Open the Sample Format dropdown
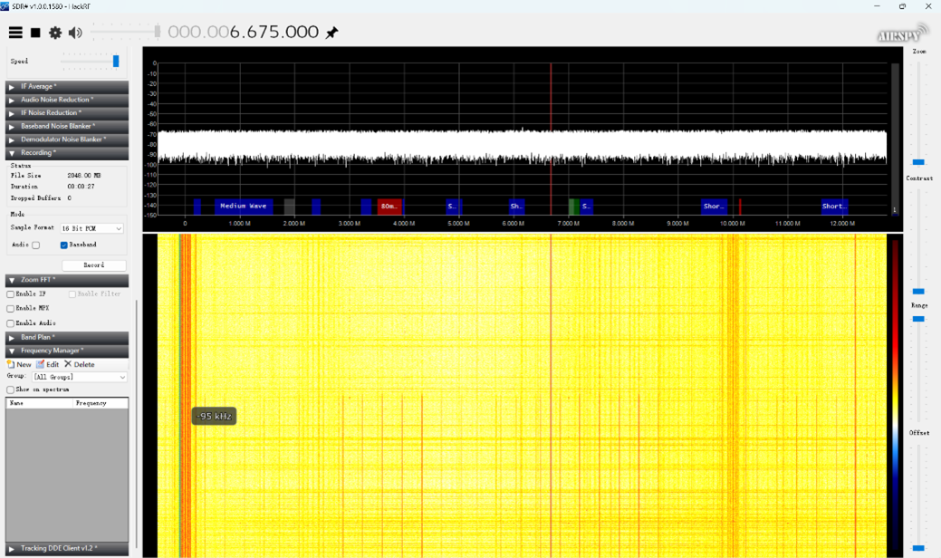Image resolution: width=941 pixels, height=558 pixels. pyautogui.click(x=91, y=228)
